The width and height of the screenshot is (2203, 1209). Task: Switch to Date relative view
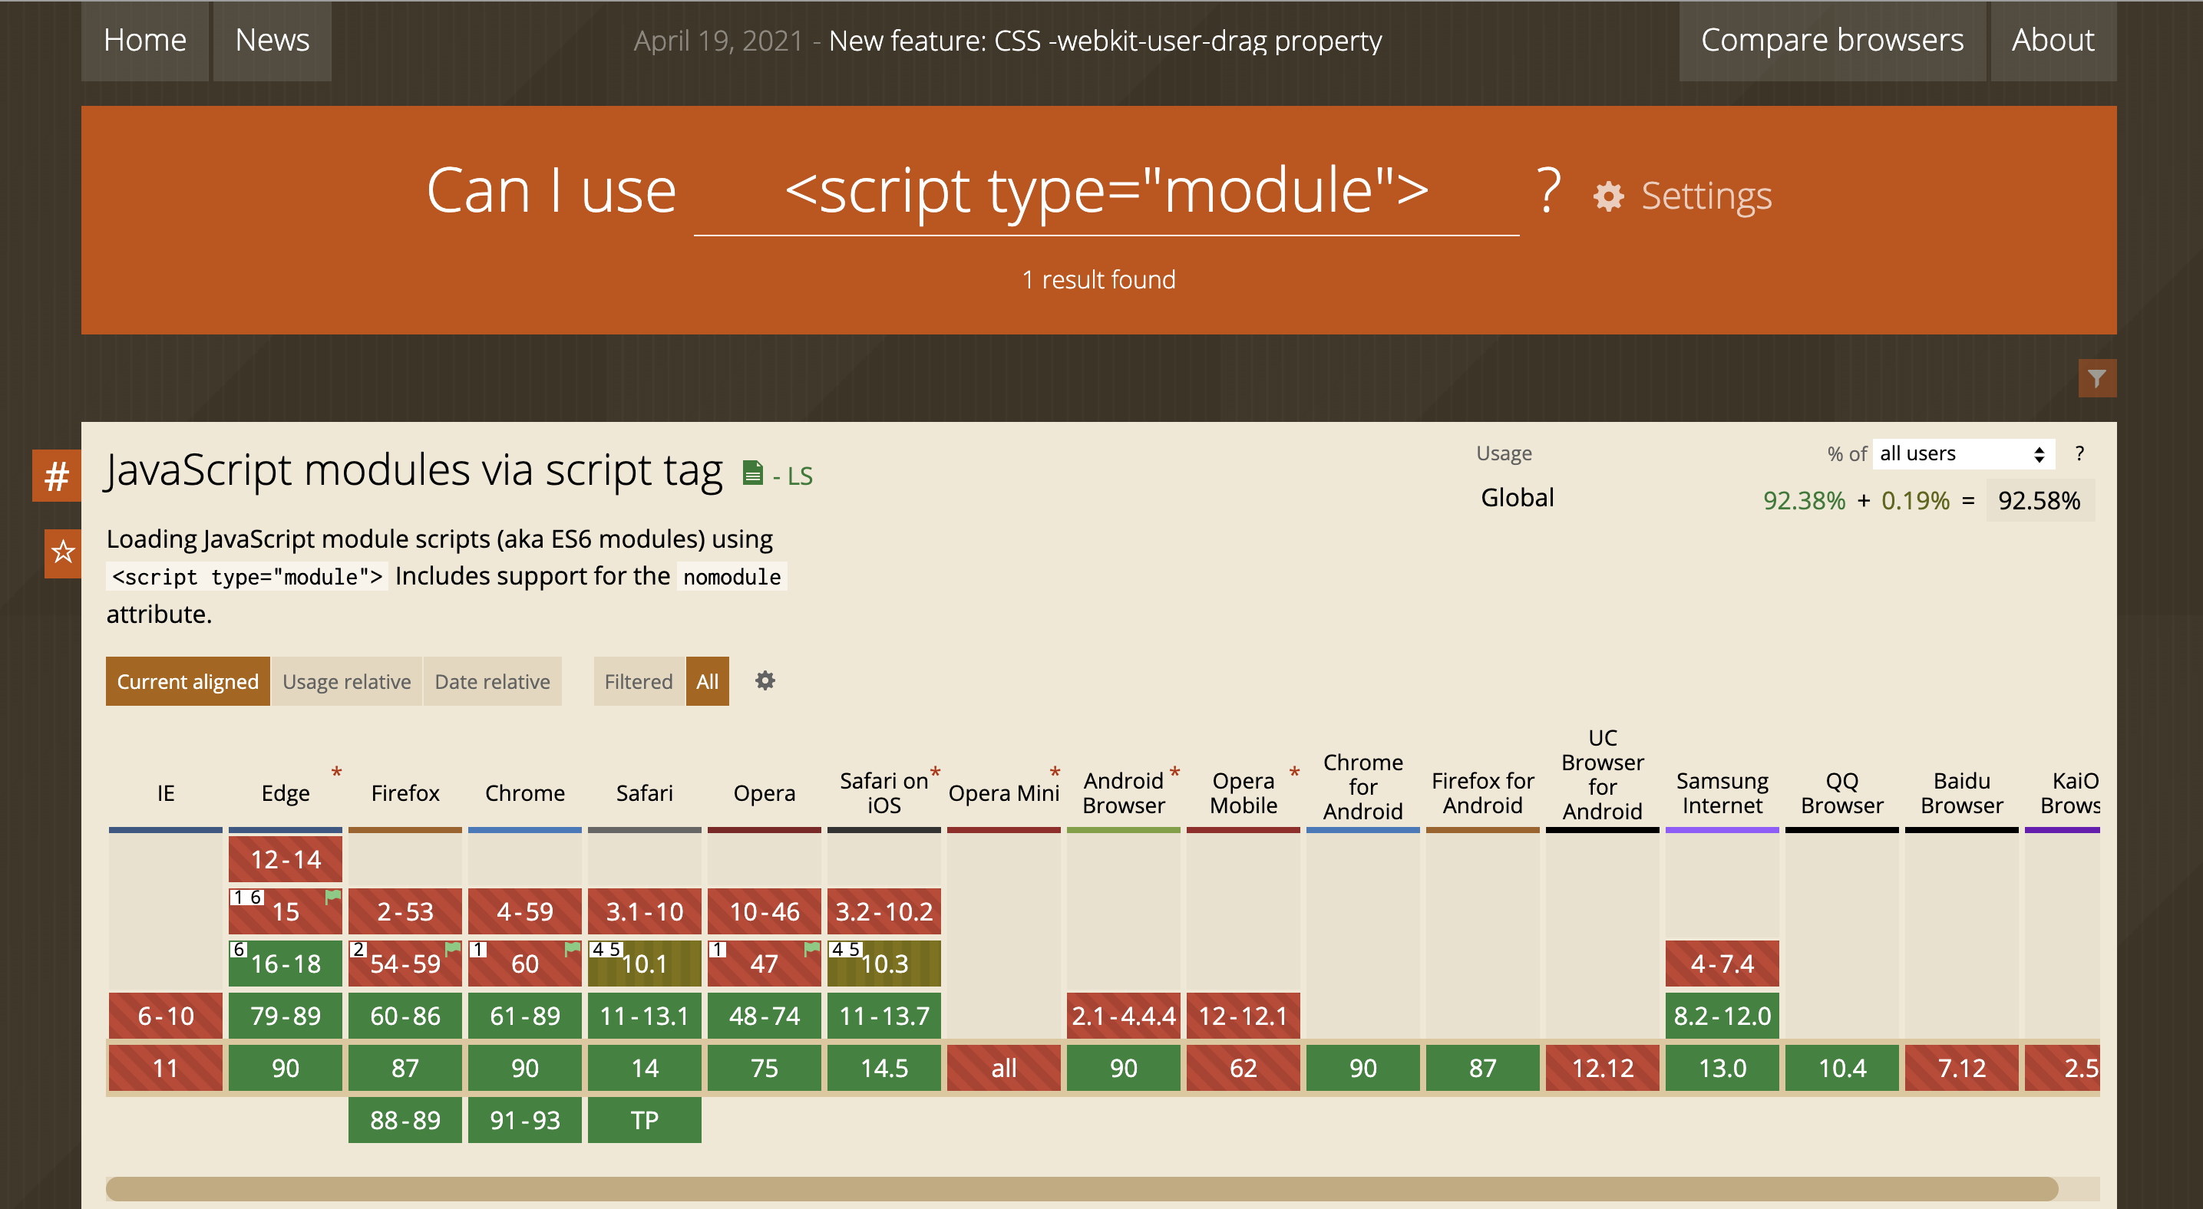492,681
